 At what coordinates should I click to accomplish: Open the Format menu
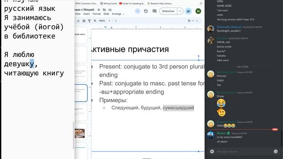click(x=96, y=14)
